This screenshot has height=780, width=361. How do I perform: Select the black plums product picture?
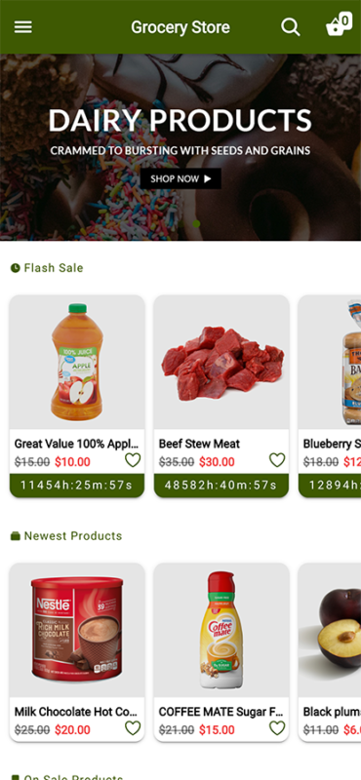pos(330,630)
